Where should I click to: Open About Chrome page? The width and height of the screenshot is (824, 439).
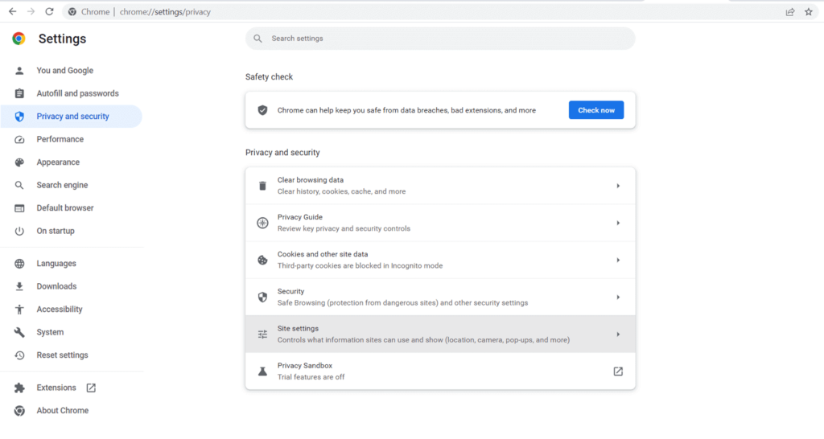[x=71, y=411]
